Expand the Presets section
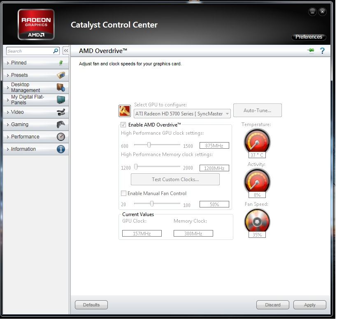 pyautogui.click(x=36, y=75)
